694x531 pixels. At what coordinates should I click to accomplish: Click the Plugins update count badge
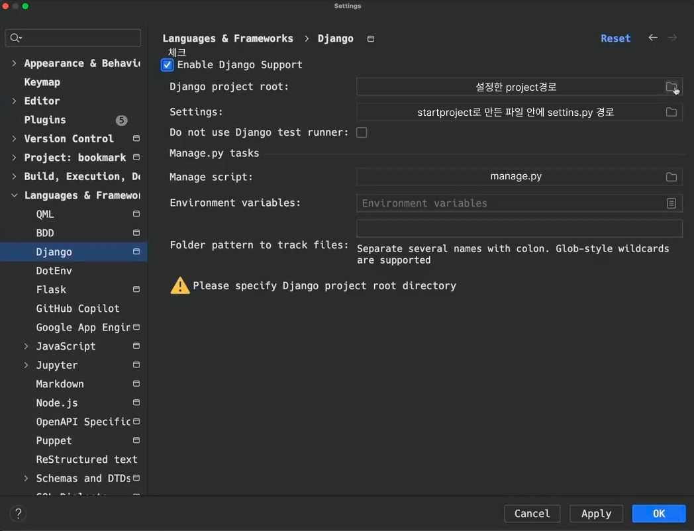tap(121, 121)
